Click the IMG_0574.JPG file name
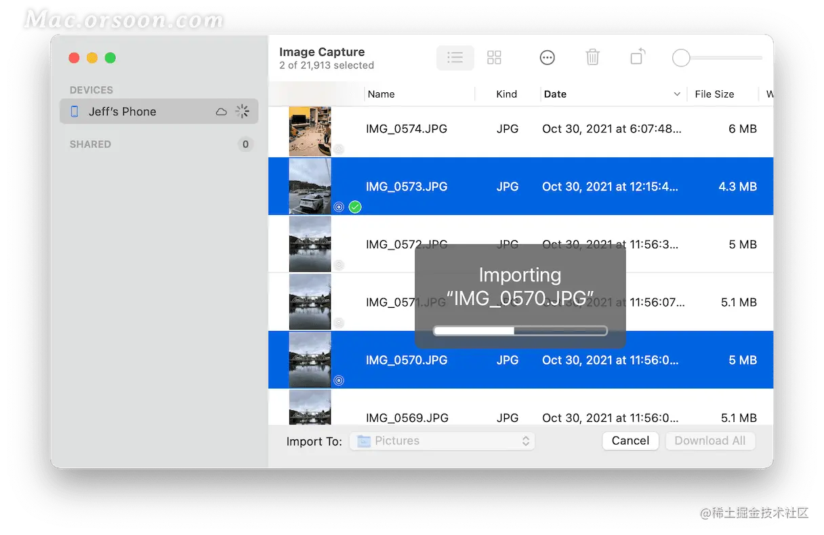The image size is (824, 535). pyautogui.click(x=407, y=129)
